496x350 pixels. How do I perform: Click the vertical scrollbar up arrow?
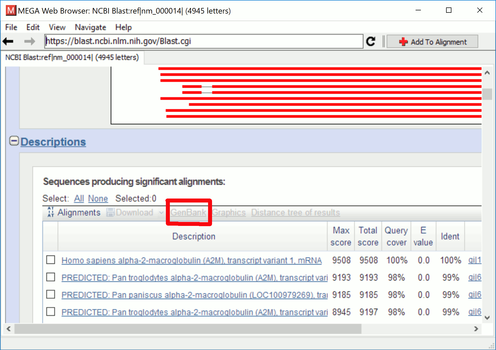pyautogui.click(x=487, y=73)
